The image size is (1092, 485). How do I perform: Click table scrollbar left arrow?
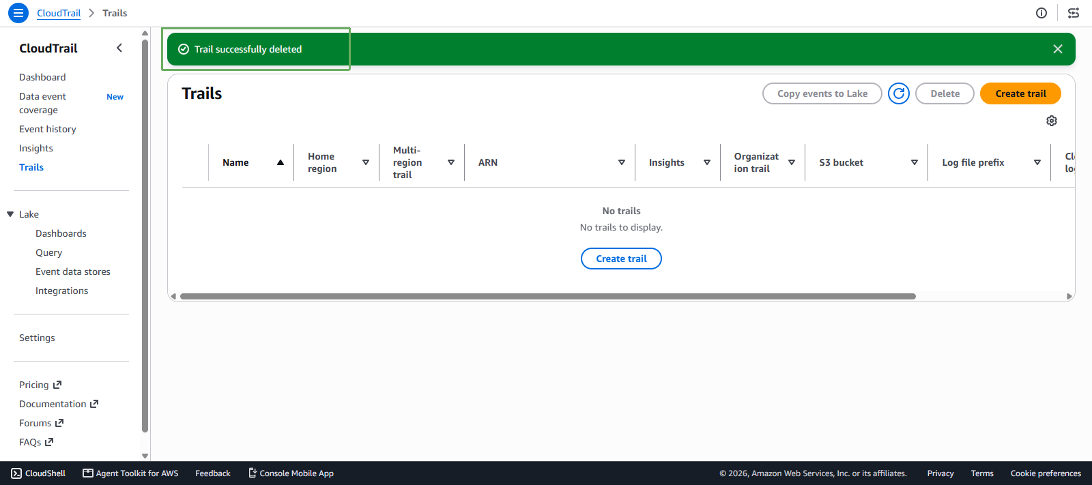click(x=173, y=296)
